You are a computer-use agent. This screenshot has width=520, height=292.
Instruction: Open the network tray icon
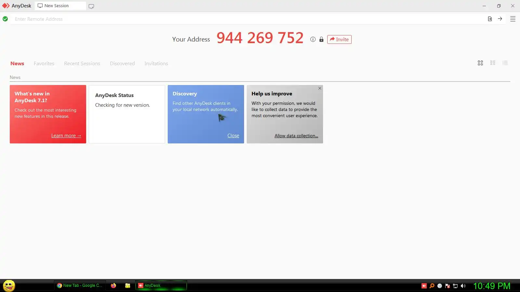[455, 286]
